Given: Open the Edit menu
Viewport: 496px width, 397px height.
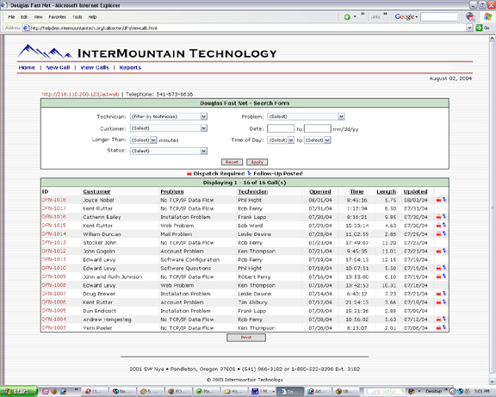Looking at the screenshot, I should [x=24, y=17].
